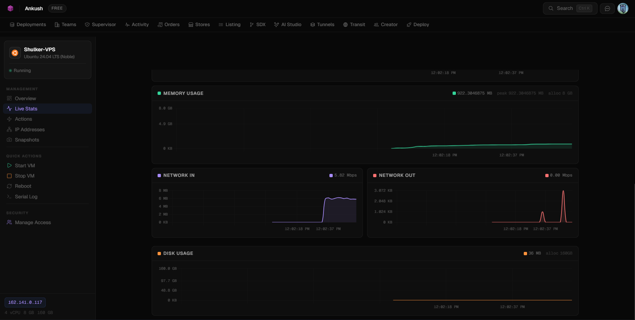635x320 pixels.
Task: Click the 'Ubuntu 24.04 LTS (Noble)' text
Action: coord(49,57)
